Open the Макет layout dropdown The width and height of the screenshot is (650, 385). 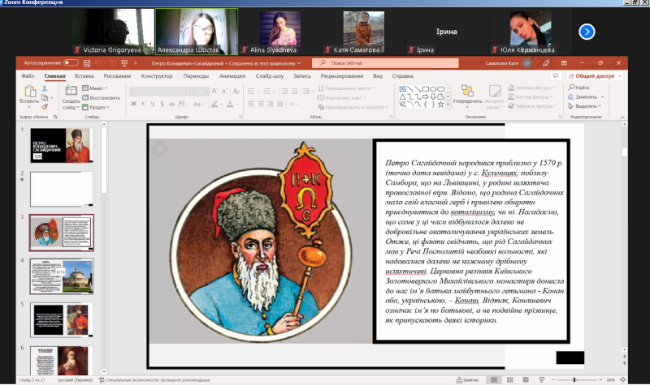(x=94, y=88)
